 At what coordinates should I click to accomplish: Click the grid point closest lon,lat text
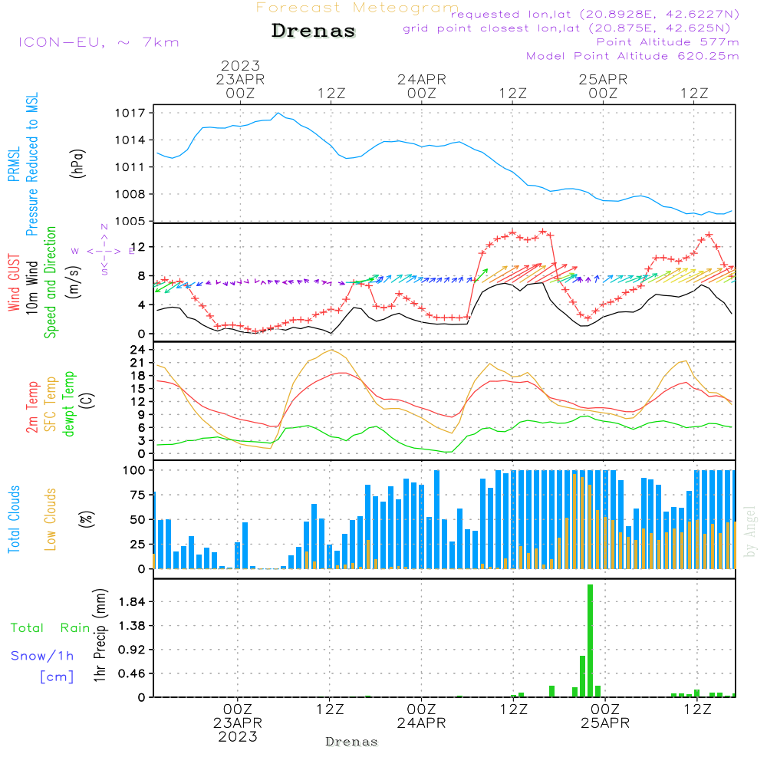tap(571, 28)
